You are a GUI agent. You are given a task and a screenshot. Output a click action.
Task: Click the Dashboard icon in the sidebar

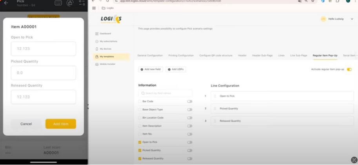pyautogui.click(x=97, y=34)
